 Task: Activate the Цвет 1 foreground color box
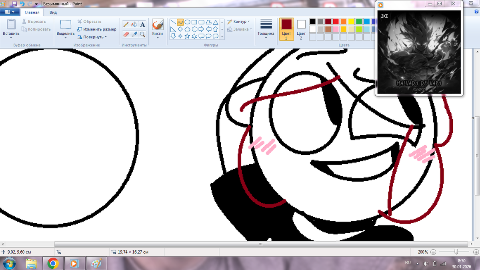pyautogui.click(x=286, y=29)
